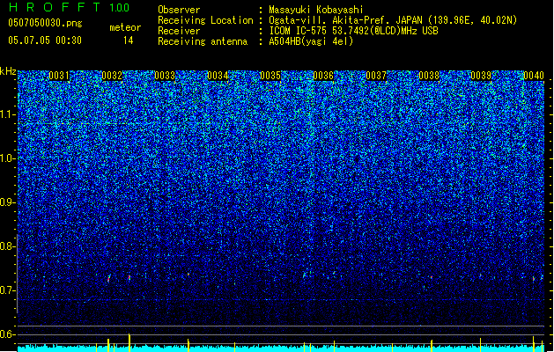Click the 0039 time marker
Screen dimensions: 554x352
click(481, 76)
